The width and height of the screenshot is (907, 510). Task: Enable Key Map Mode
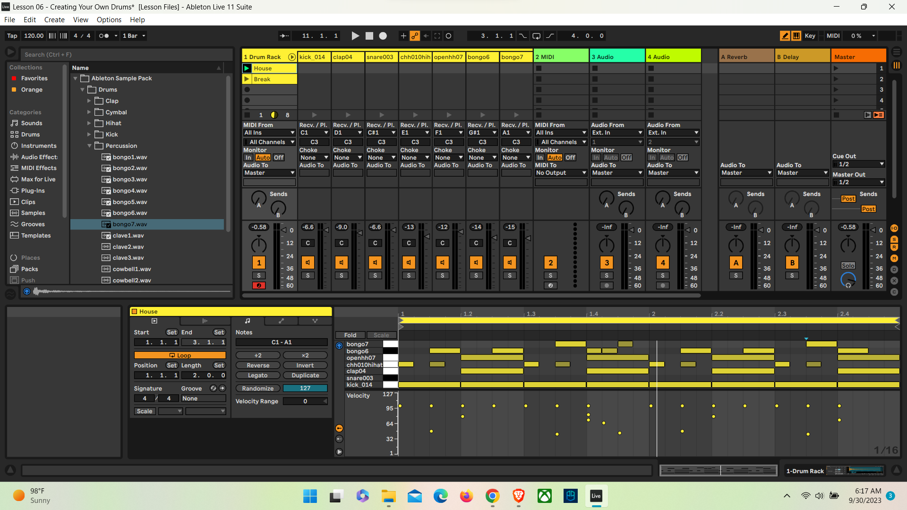tap(810, 36)
